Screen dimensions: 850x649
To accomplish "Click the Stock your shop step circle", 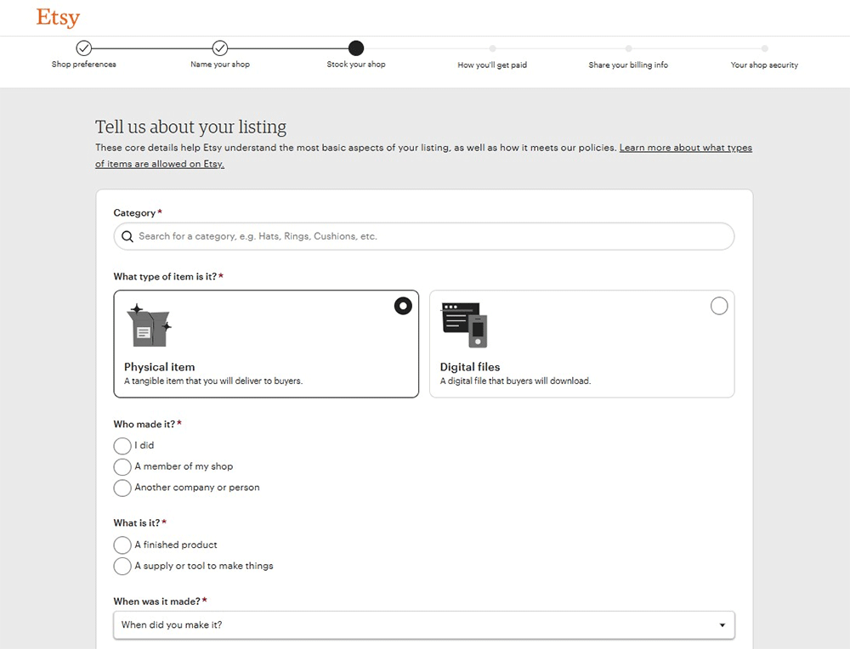I will 356,48.
